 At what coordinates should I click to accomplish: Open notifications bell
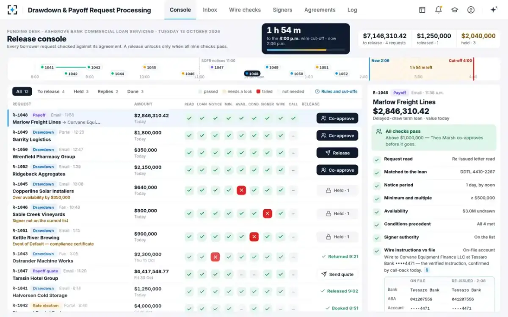[x=438, y=10]
